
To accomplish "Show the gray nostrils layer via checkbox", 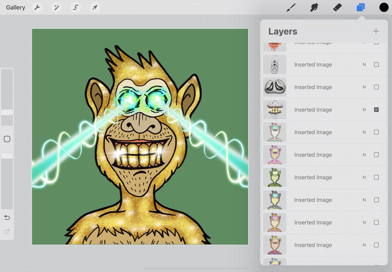I will click(376, 87).
